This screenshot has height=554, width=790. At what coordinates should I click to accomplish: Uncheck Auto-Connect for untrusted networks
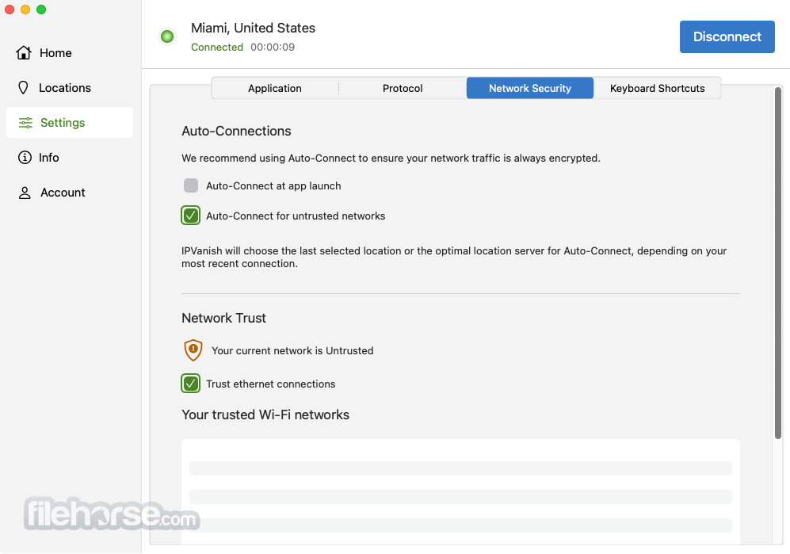(190, 216)
